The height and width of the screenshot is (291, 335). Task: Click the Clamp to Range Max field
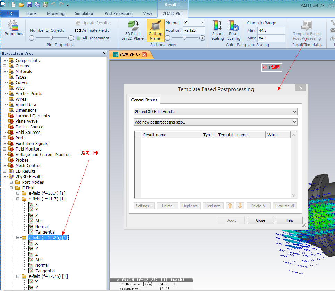click(x=271, y=38)
